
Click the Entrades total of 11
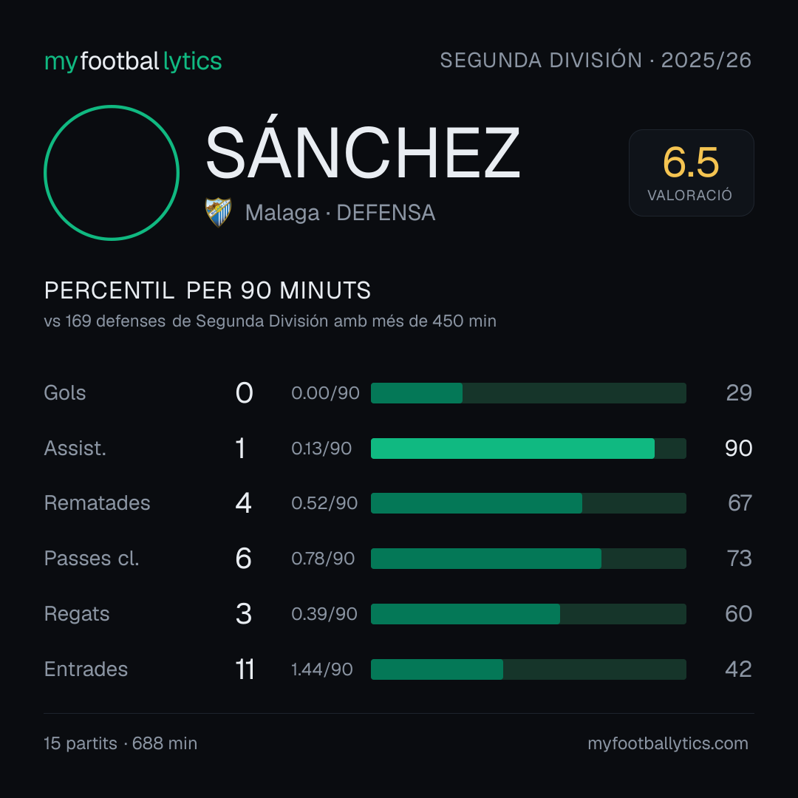click(x=245, y=669)
